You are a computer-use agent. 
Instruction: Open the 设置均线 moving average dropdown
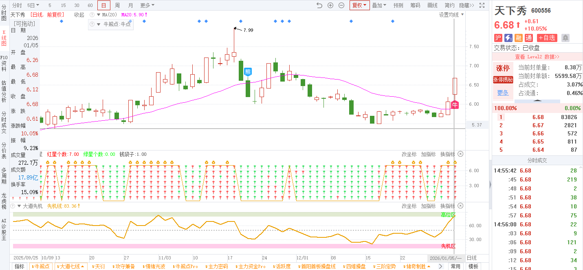coord(451,15)
